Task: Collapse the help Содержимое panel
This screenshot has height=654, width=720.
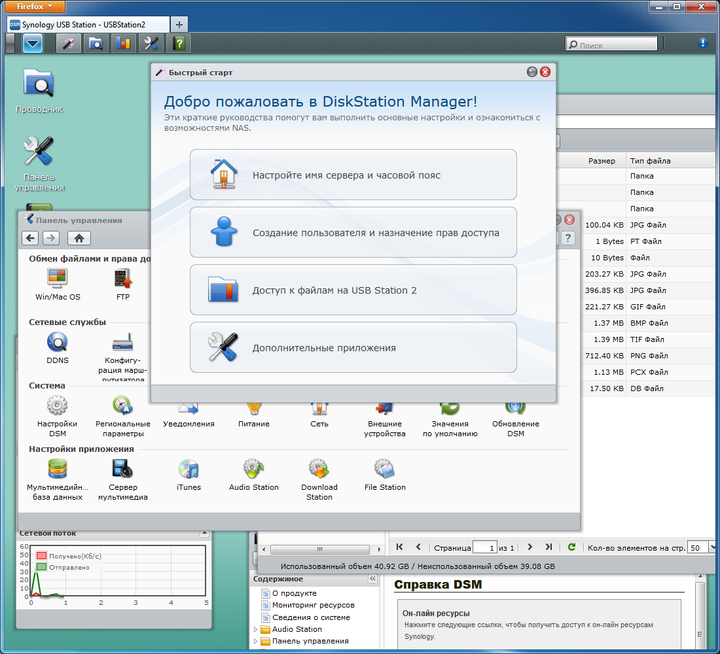Action: (x=372, y=579)
